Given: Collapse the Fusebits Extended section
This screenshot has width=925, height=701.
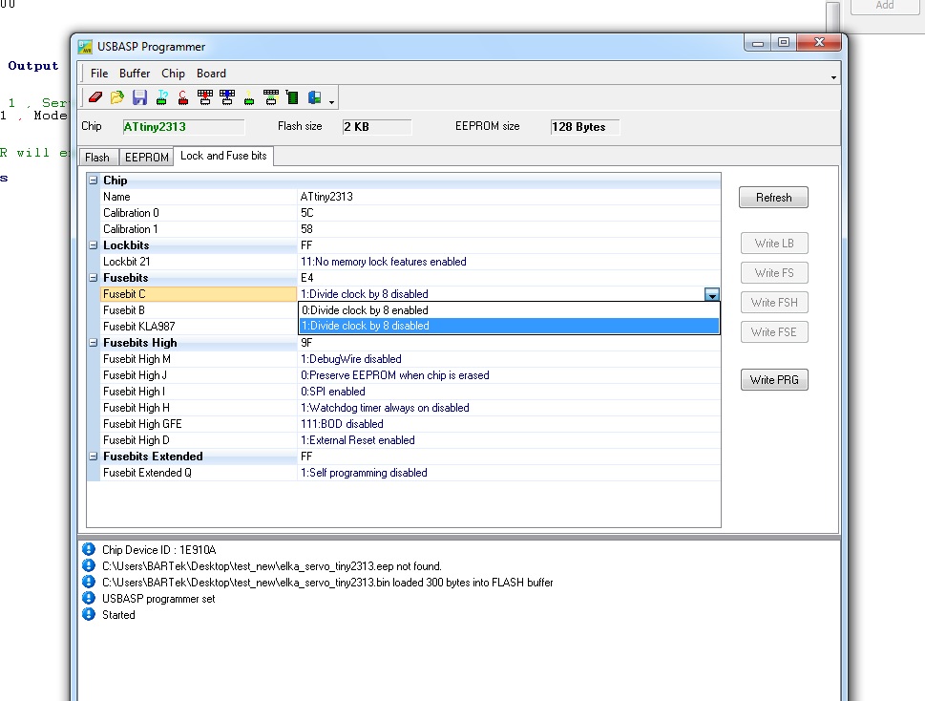Looking at the screenshot, I should (x=94, y=457).
